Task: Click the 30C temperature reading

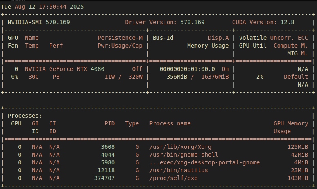Action: pos(33,77)
